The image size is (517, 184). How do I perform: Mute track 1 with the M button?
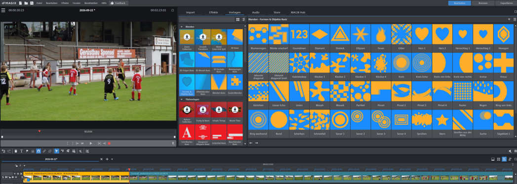pyautogui.click(x=6, y=177)
